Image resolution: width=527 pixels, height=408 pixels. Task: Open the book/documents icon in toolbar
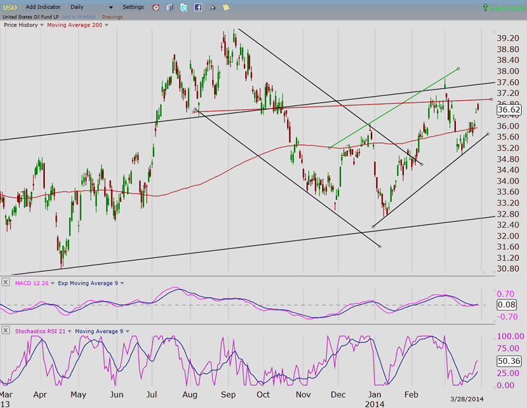170,7
